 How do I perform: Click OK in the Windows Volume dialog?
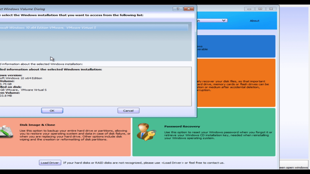[52, 111]
